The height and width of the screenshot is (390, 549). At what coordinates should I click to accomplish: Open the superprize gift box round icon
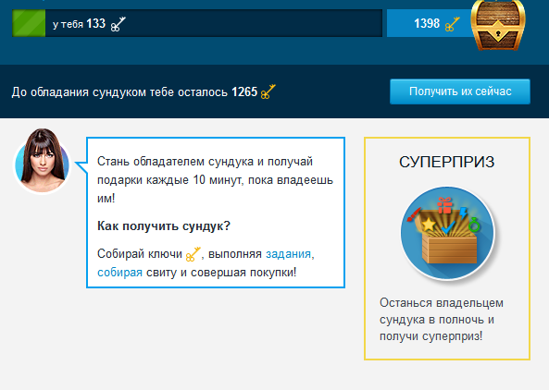(447, 234)
